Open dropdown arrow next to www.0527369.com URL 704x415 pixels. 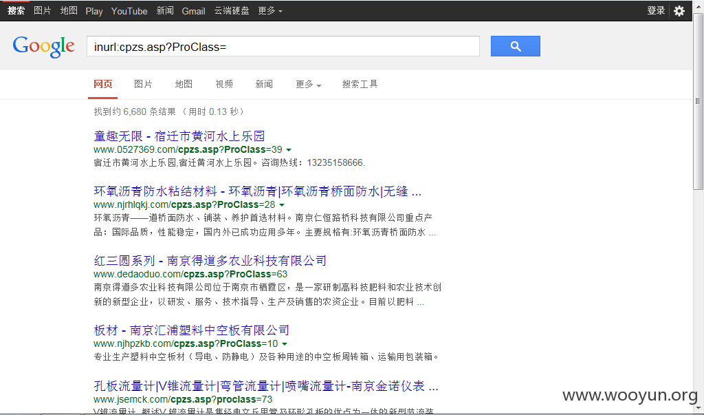289,150
